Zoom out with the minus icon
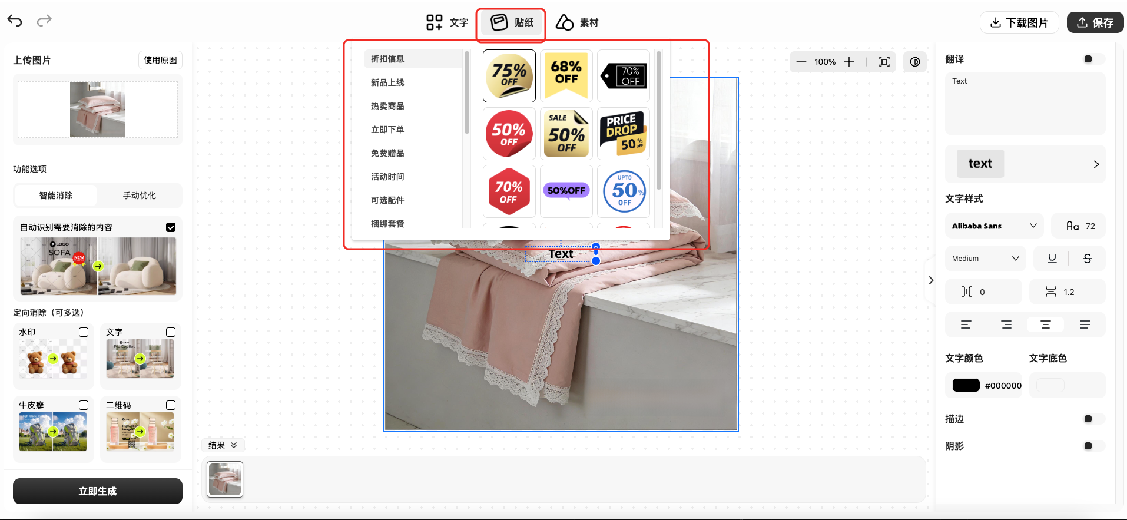The width and height of the screenshot is (1127, 520). pos(801,62)
